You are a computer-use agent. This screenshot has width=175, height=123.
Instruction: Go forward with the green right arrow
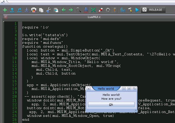(x=71, y=10)
